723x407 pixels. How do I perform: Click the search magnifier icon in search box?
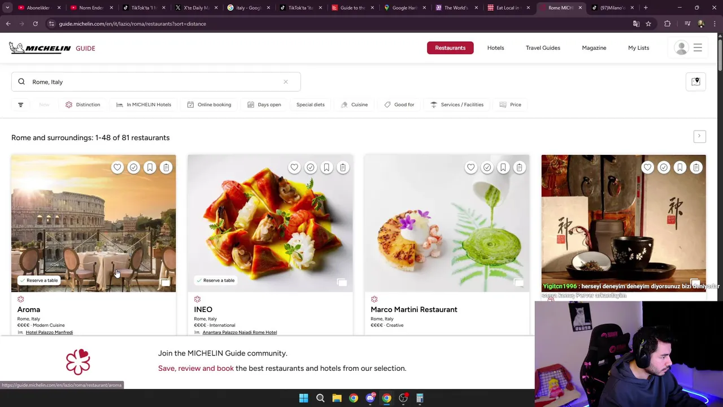[x=21, y=82]
